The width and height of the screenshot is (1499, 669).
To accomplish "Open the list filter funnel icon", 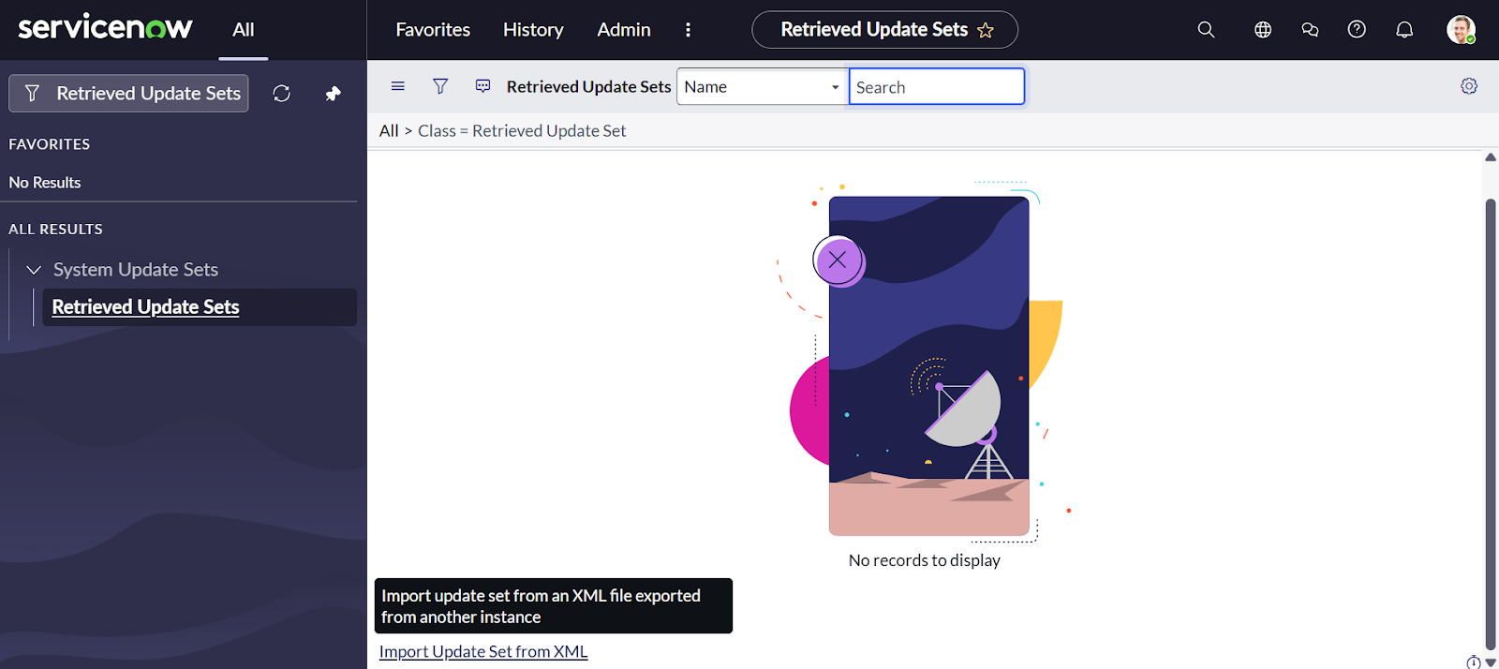I will click(x=440, y=86).
